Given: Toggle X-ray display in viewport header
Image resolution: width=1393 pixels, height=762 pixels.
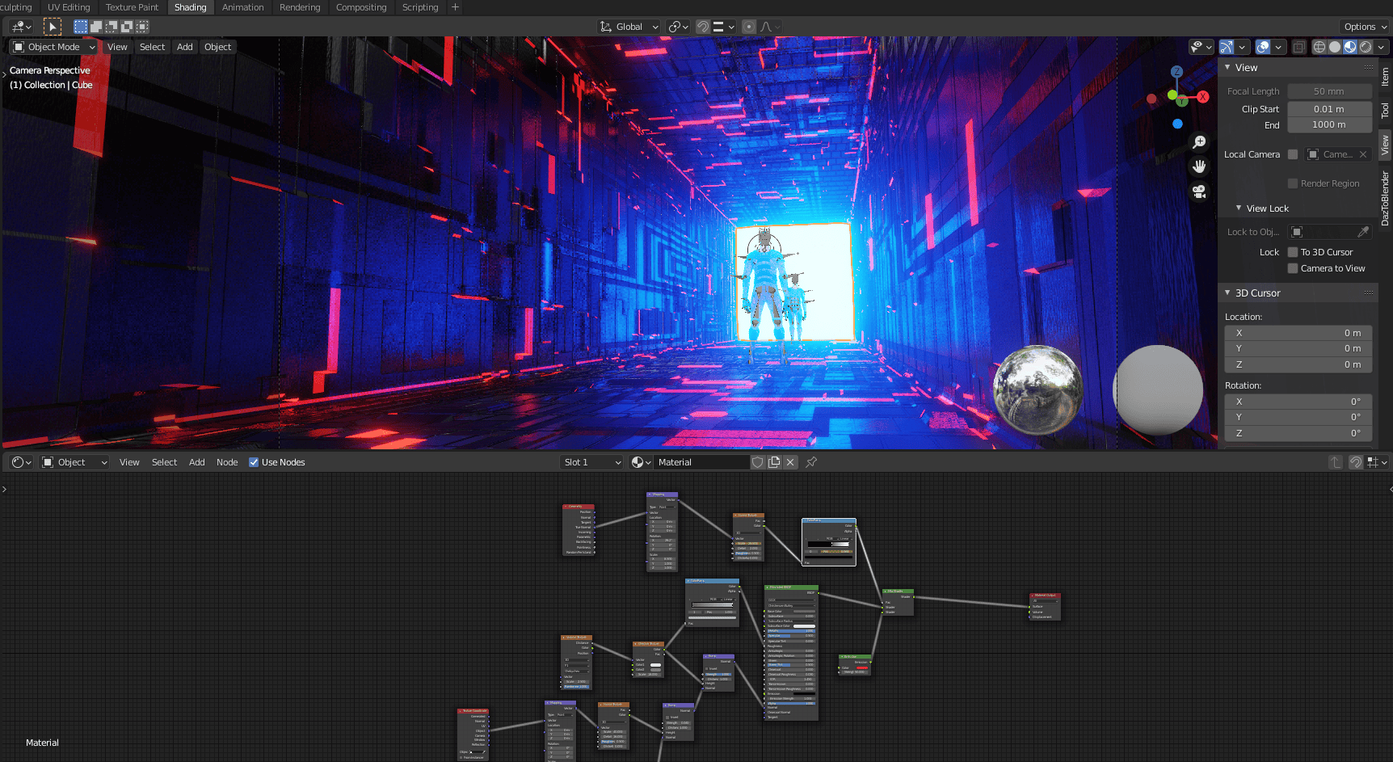Looking at the screenshot, I should (x=1298, y=47).
